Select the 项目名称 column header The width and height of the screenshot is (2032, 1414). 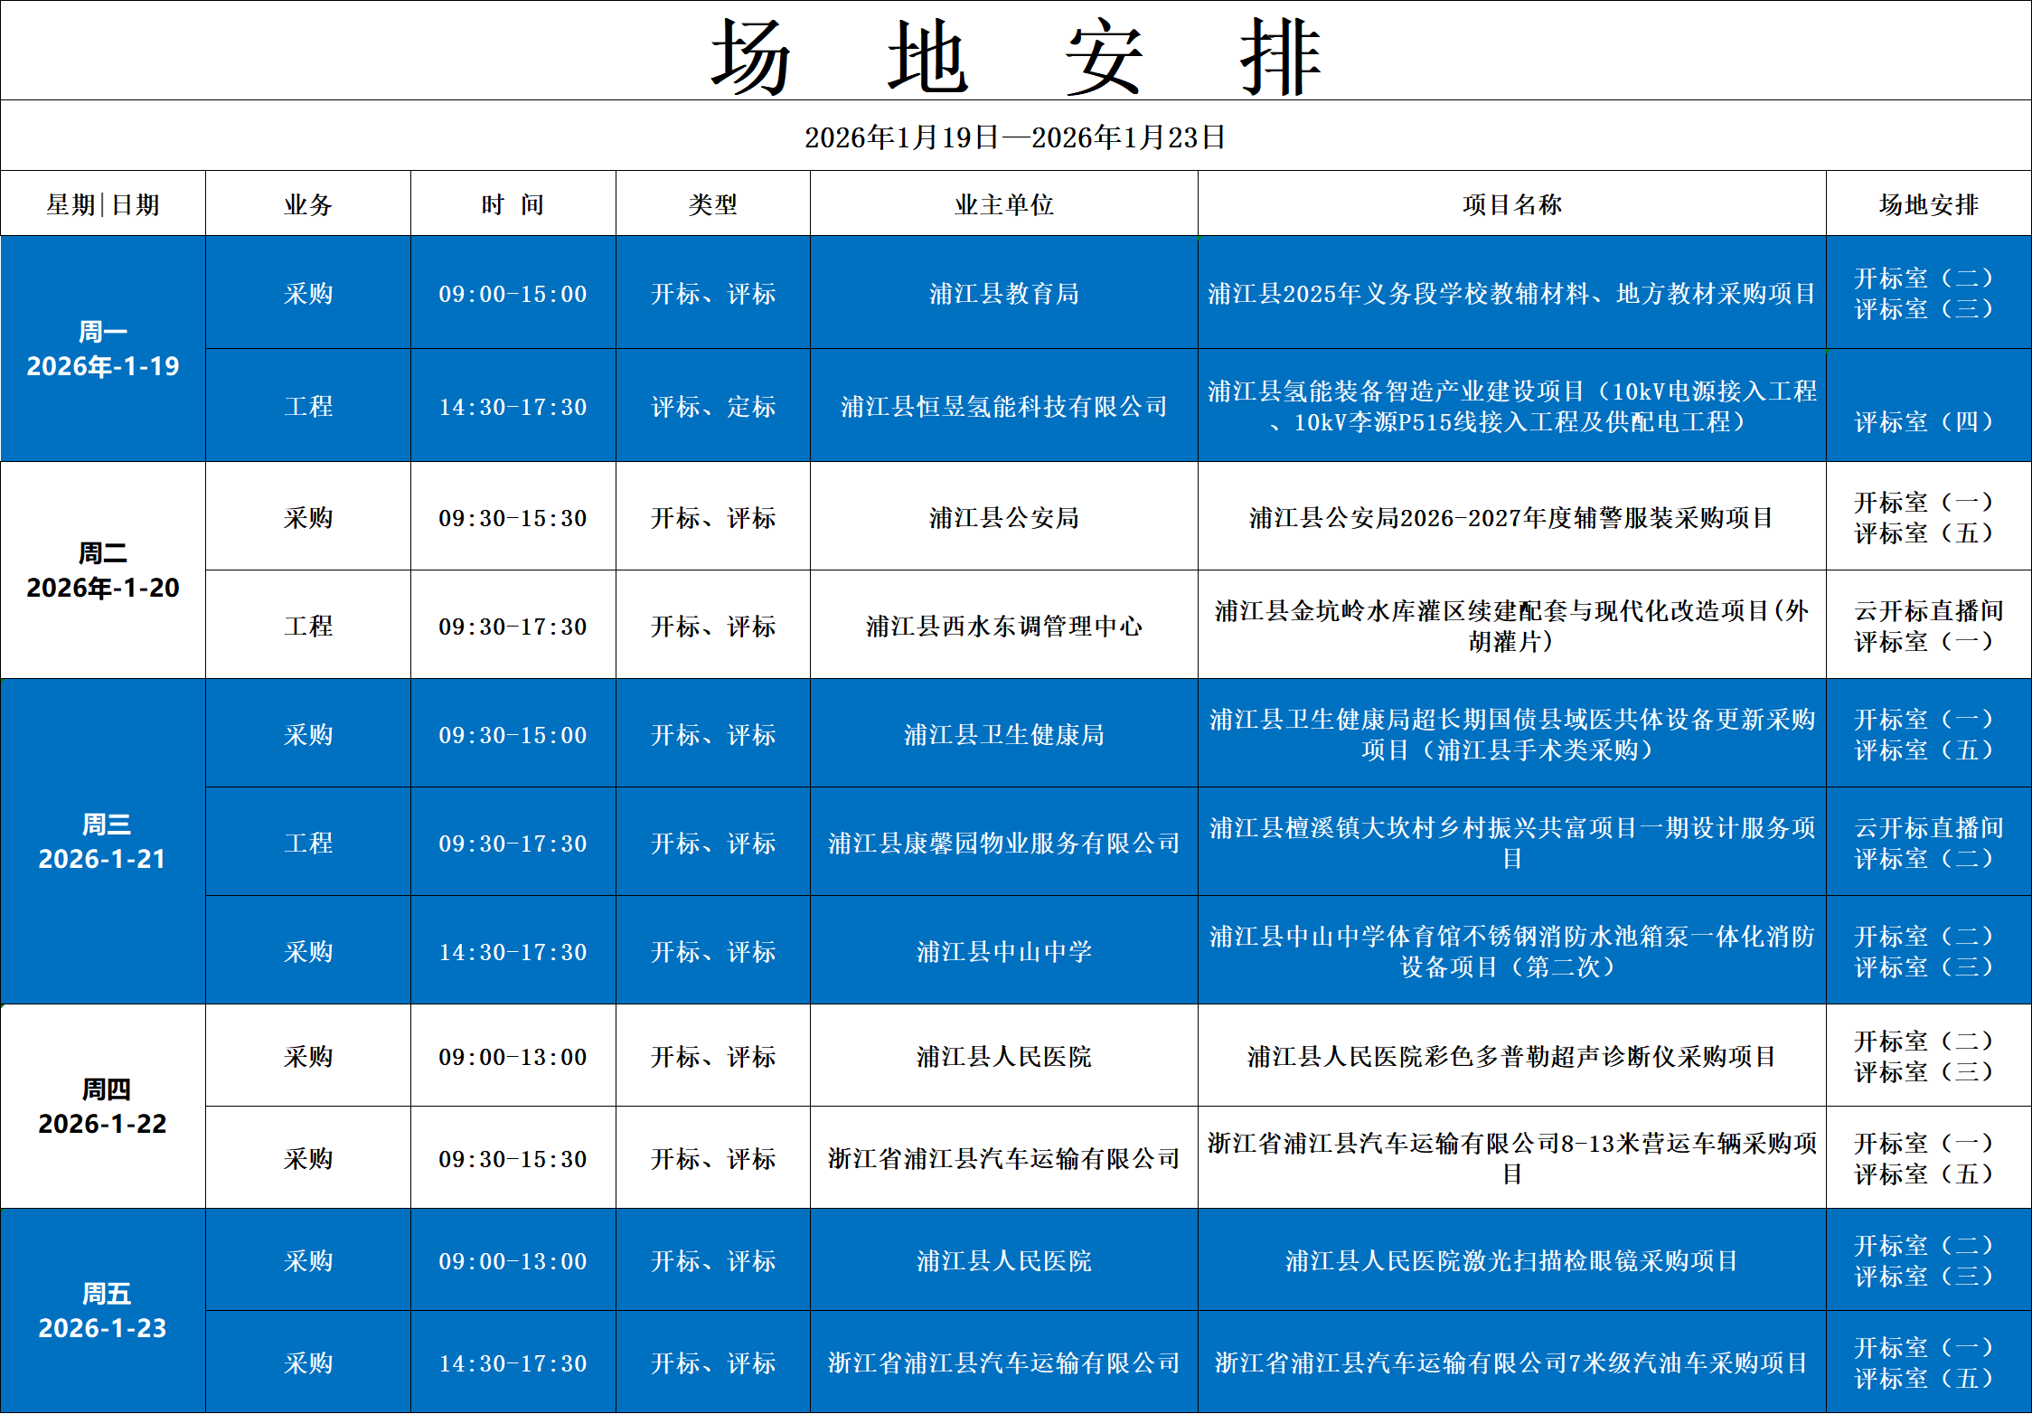pyautogui.click(x=1511, y=205)
